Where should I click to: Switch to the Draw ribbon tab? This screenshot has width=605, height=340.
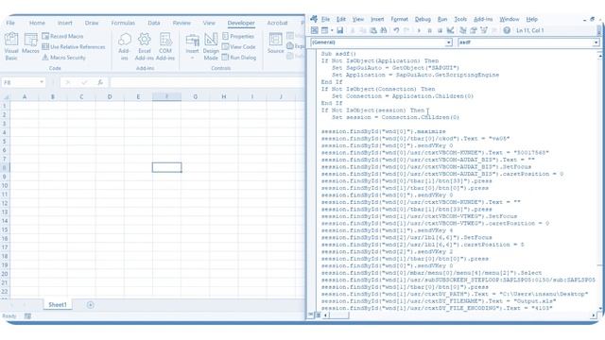[92, 23]
